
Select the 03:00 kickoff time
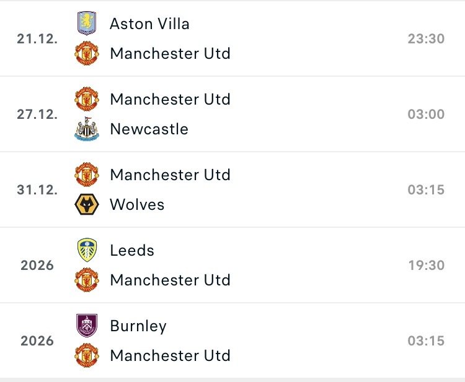(426, 114)
